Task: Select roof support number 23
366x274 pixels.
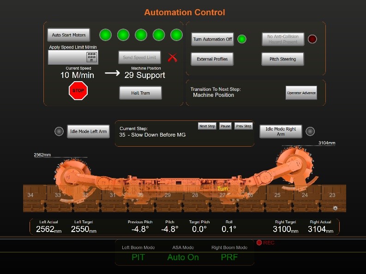Action: click(x=332, y=195)
